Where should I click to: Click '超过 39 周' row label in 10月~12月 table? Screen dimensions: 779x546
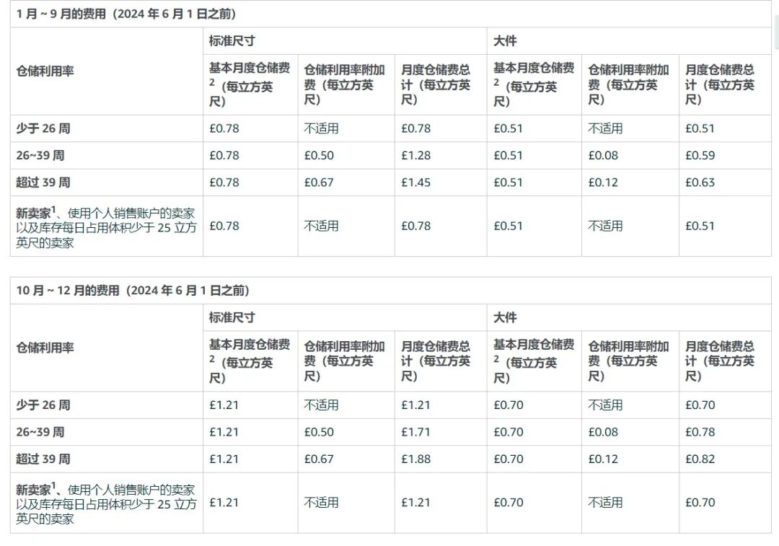point(43,459)
